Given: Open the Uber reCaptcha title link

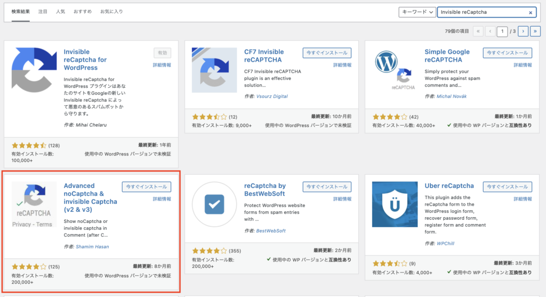Looking at the screenshot, I should click(449, 186).
